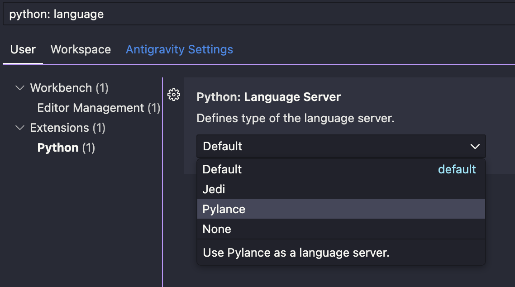The height and width of the screenshot is (287, 515).
Task: Click the Python: Language Server setting title
Action: tap(268, 96)
